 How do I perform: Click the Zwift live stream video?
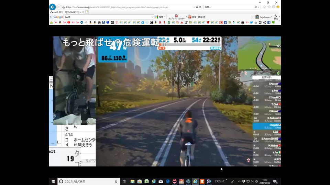pos(167,101)
